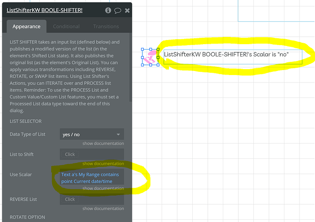Select the text element showing Scalar is "no"
This screenshot has height=222, width=315.
point(233,57)
